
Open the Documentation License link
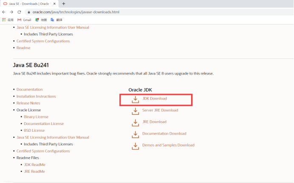(x=44, y=124)
